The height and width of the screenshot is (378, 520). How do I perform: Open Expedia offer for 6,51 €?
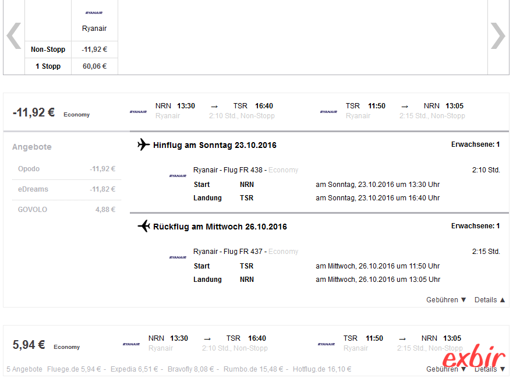click(x=135, y=369)
